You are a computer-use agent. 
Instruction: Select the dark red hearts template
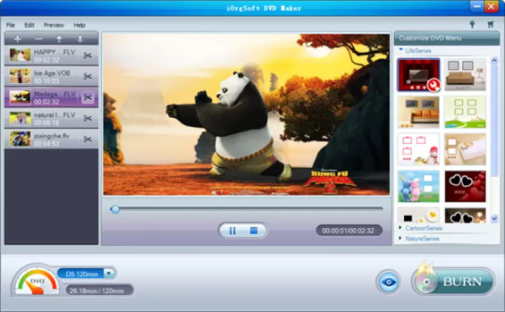click(x=465, y=186)
